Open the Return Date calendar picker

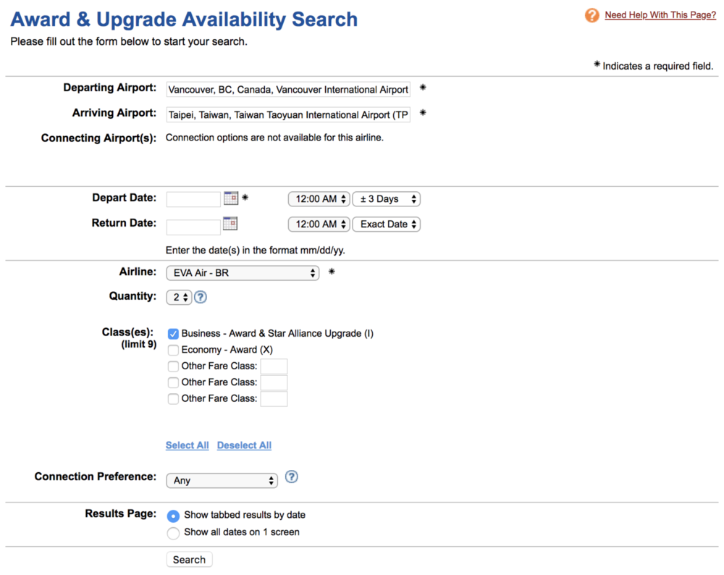[x=230, y=223]
